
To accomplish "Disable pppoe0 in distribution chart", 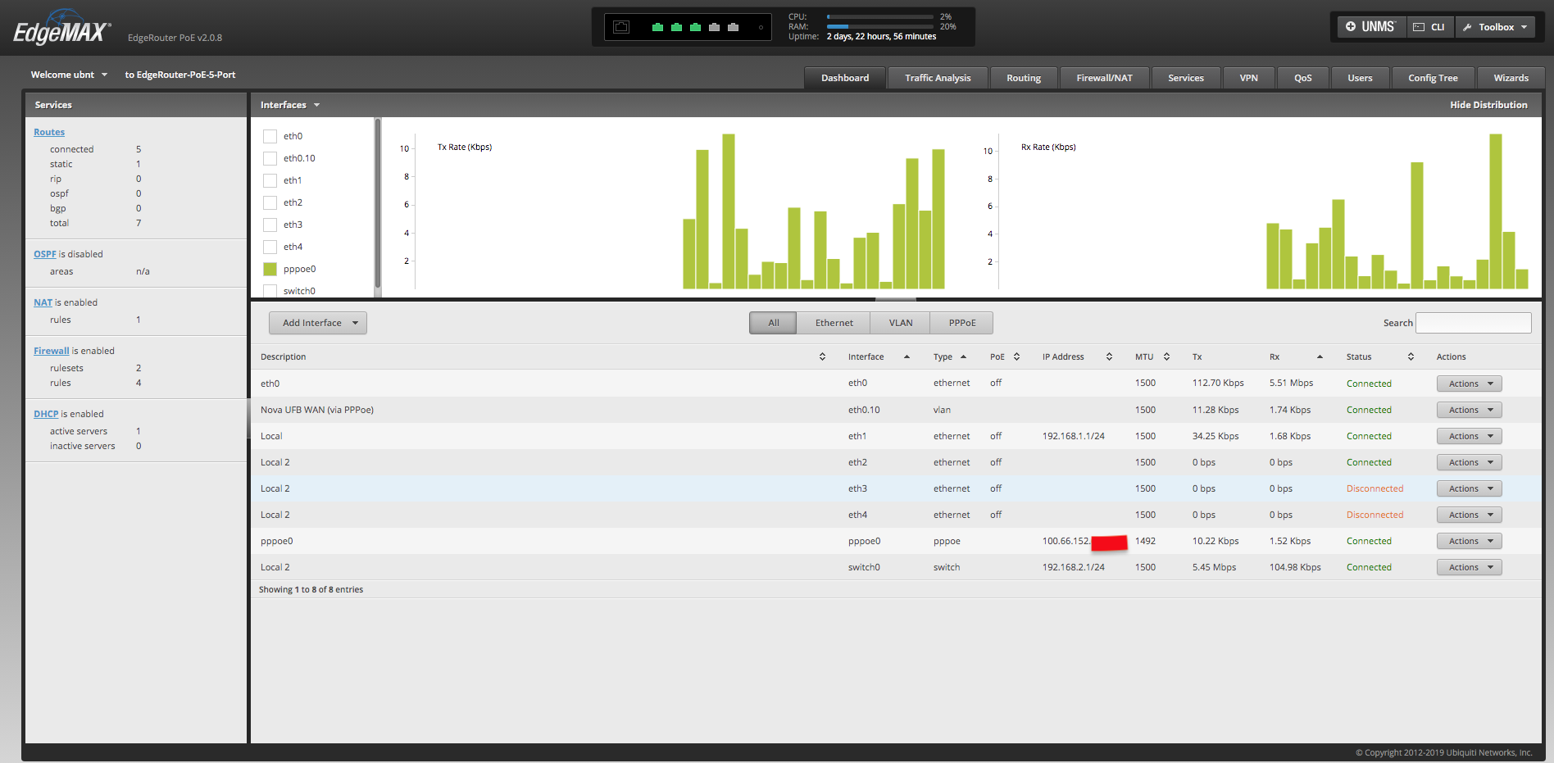I will coord(270,269).
